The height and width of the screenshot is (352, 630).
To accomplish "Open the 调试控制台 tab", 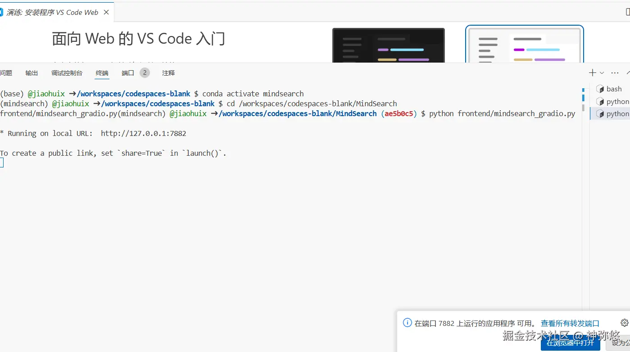I will (67, 73).
